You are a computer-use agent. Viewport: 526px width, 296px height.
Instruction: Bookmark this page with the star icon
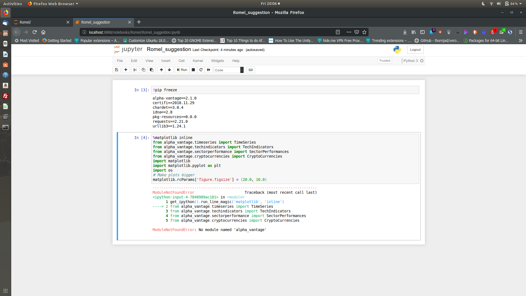point(364,32)
